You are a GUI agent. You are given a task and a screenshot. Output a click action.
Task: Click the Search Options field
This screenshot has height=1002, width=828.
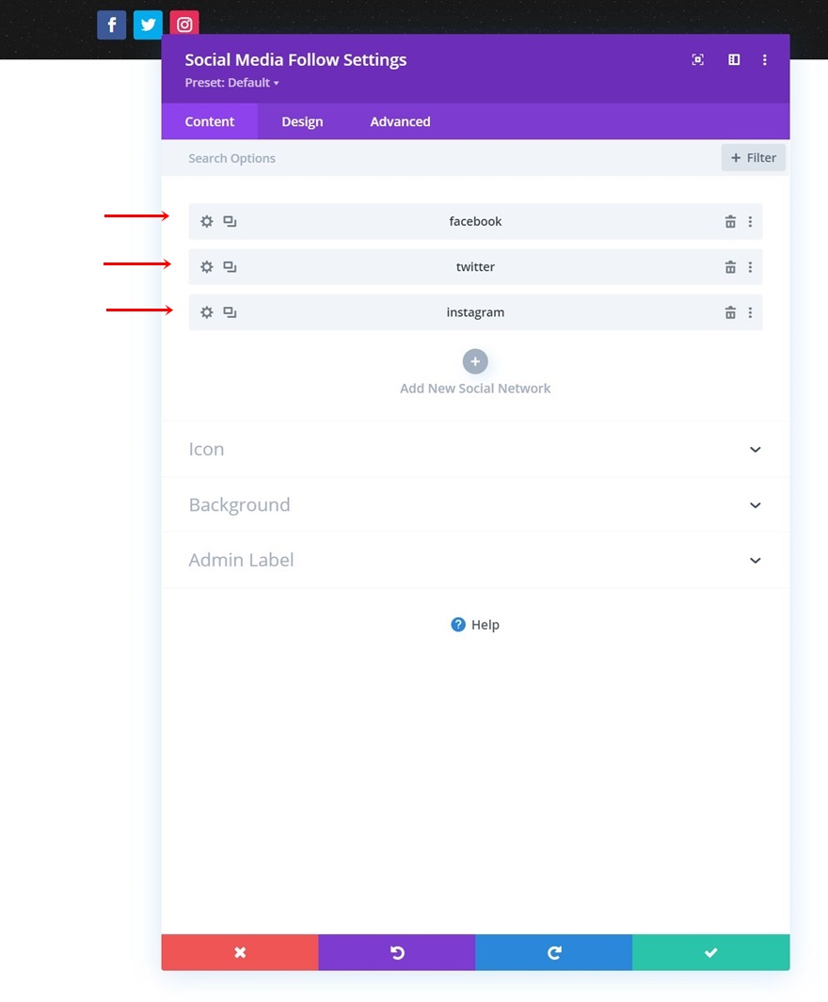[x=441, y=158]
